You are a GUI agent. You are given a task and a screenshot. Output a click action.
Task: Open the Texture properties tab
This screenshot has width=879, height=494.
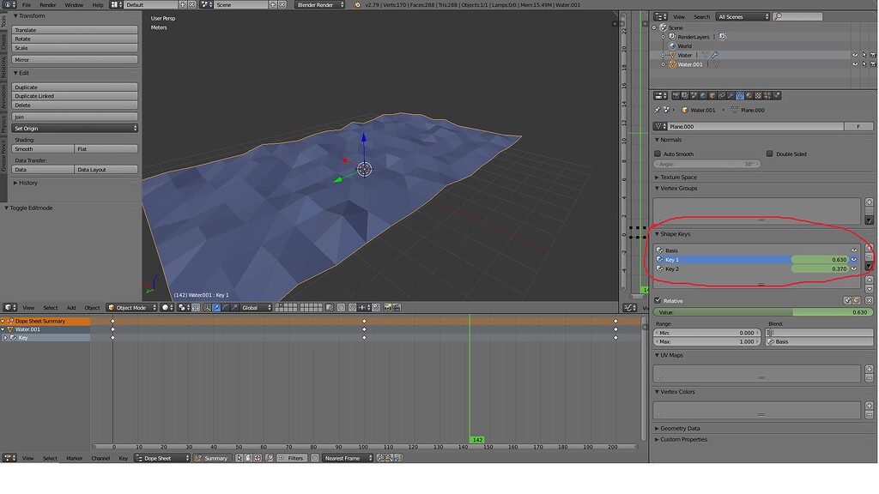757,95
